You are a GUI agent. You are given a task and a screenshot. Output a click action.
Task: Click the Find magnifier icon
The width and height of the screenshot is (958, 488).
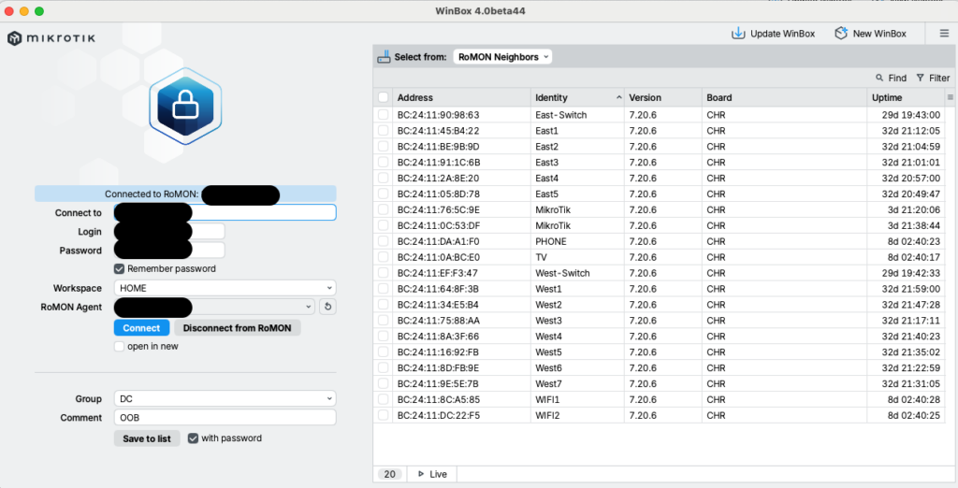coord(880,79)
